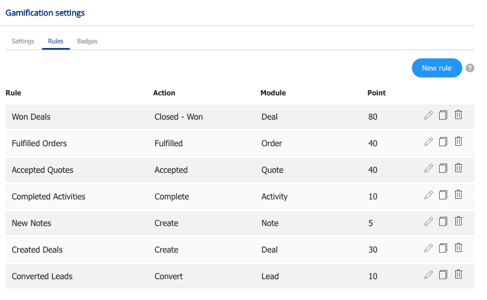
Task: Duplicate the Fulfilled Orders rule
Action: [443, 142]
